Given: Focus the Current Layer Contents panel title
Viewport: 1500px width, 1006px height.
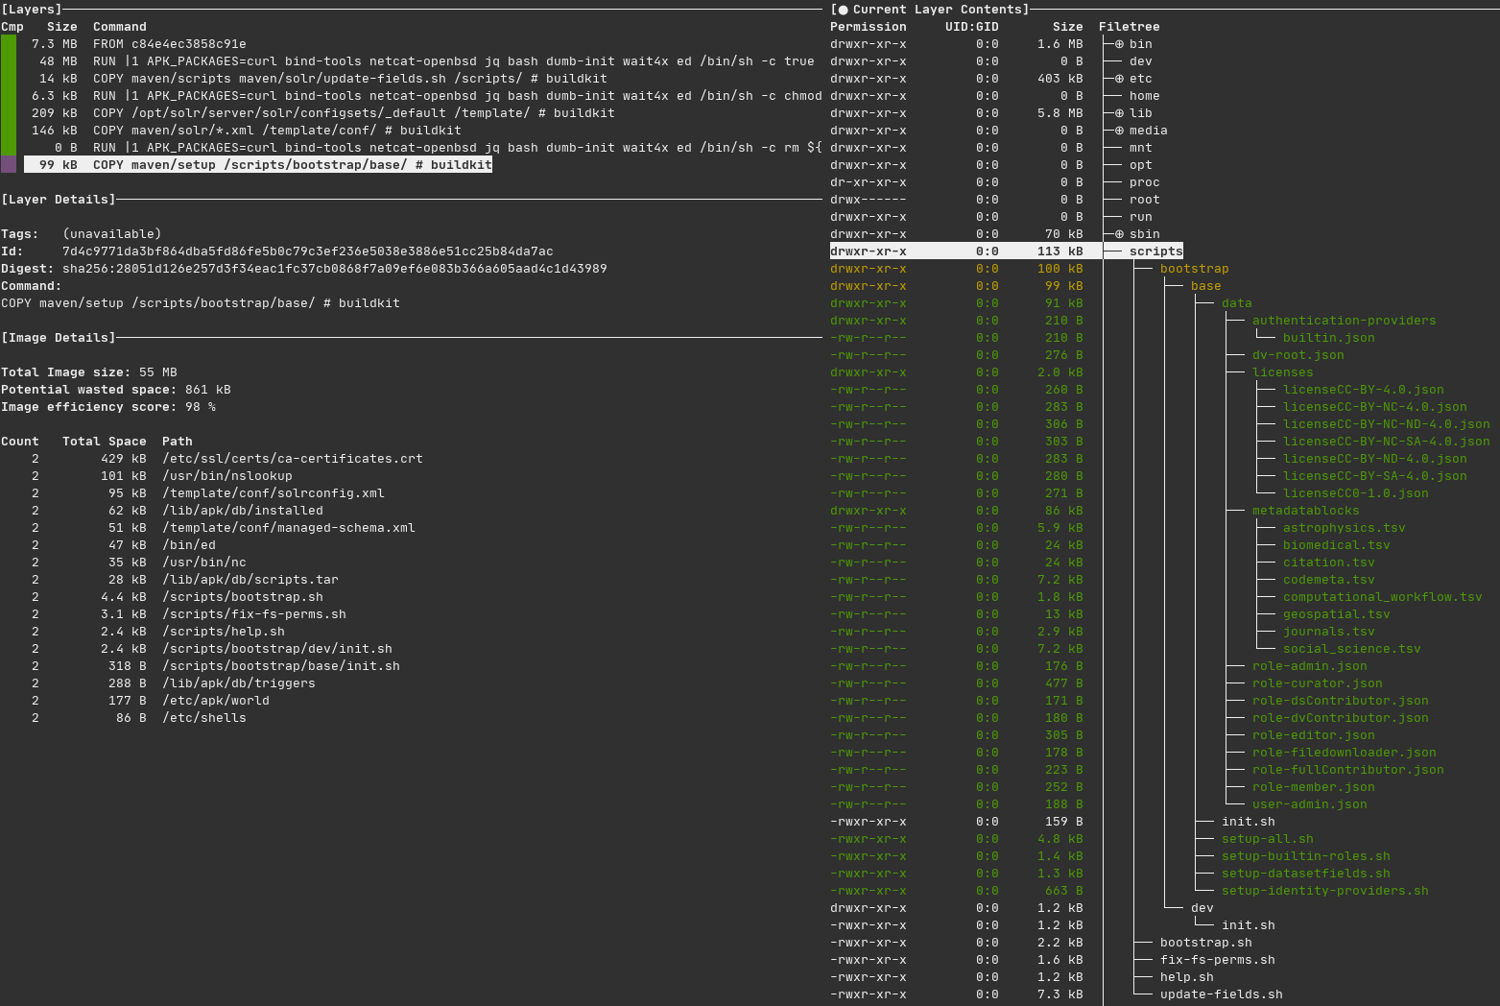Looking at the screenshot, I should (x=940, y=10).
